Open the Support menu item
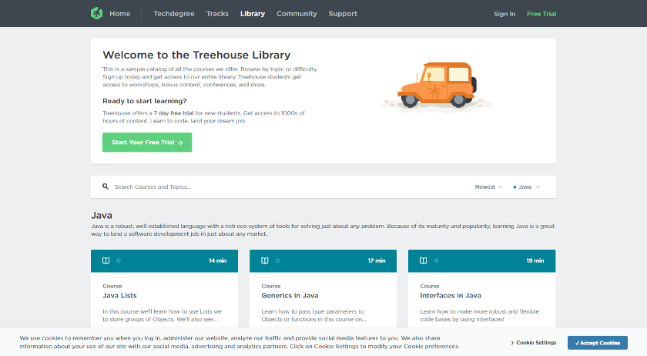The width and height of the screenshot is (647, 356). point(343,14)
